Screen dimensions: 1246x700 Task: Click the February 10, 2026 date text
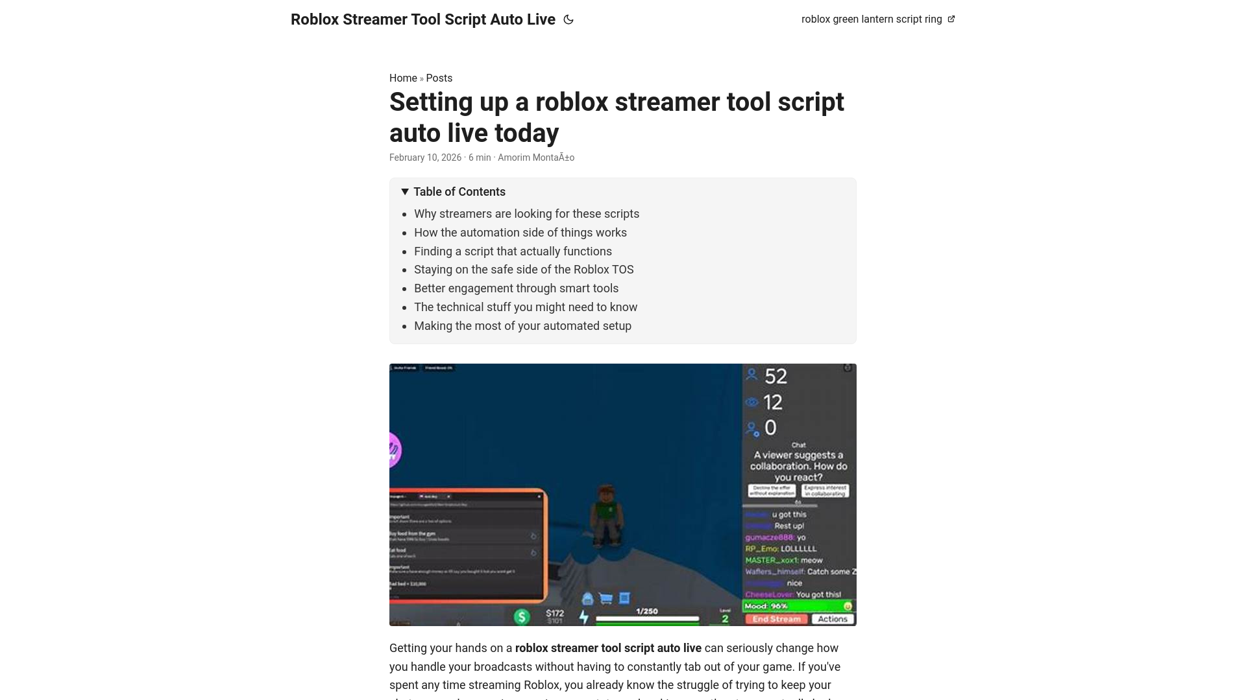425,157
